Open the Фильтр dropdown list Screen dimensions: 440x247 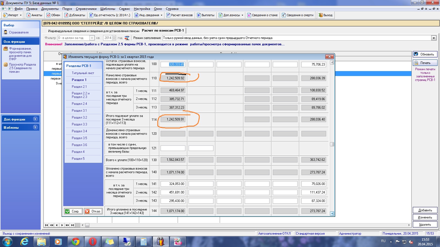(x=92, y=38)
